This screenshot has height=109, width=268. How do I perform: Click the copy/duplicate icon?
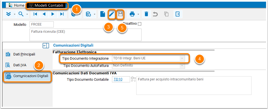[166, 14]
